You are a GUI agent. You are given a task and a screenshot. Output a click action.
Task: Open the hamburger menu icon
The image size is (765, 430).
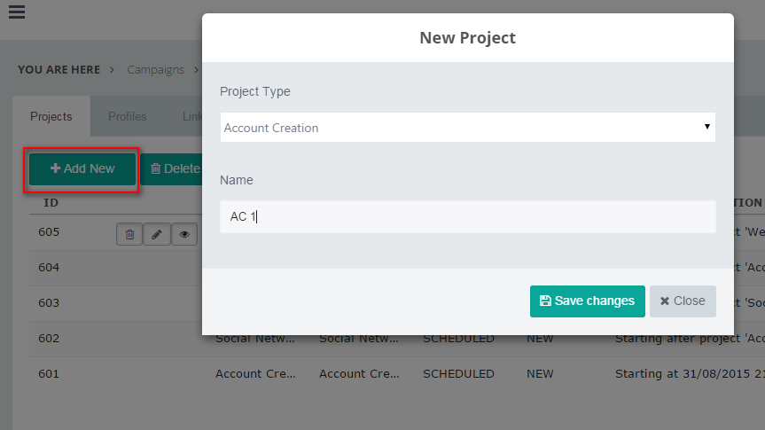(17, 12)
